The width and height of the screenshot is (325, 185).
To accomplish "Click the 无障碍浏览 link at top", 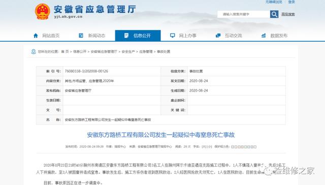I will 274,2.
